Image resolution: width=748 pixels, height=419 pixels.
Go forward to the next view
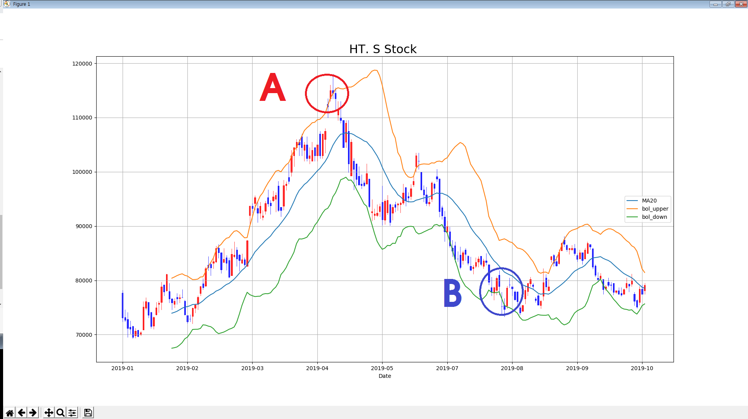click(x=33, y=413)
